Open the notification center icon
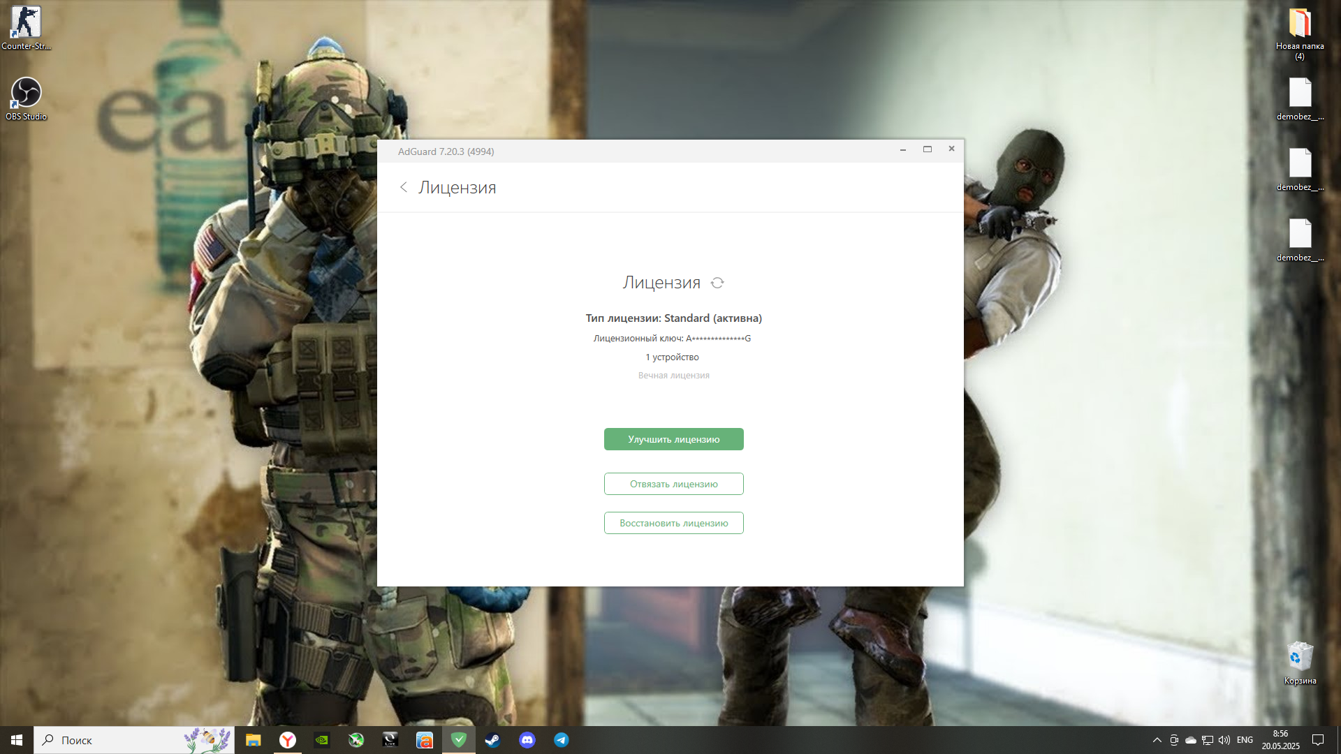 pos(1318,740)
